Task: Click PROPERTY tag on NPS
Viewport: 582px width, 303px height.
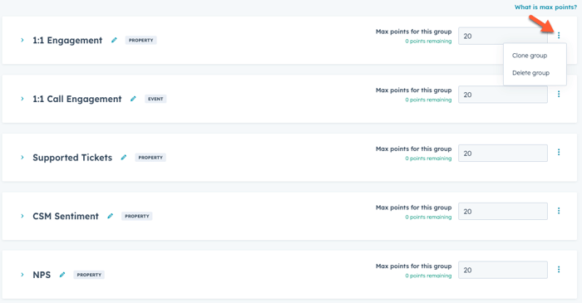Action: pyautogui.click(x=89, y=275)
